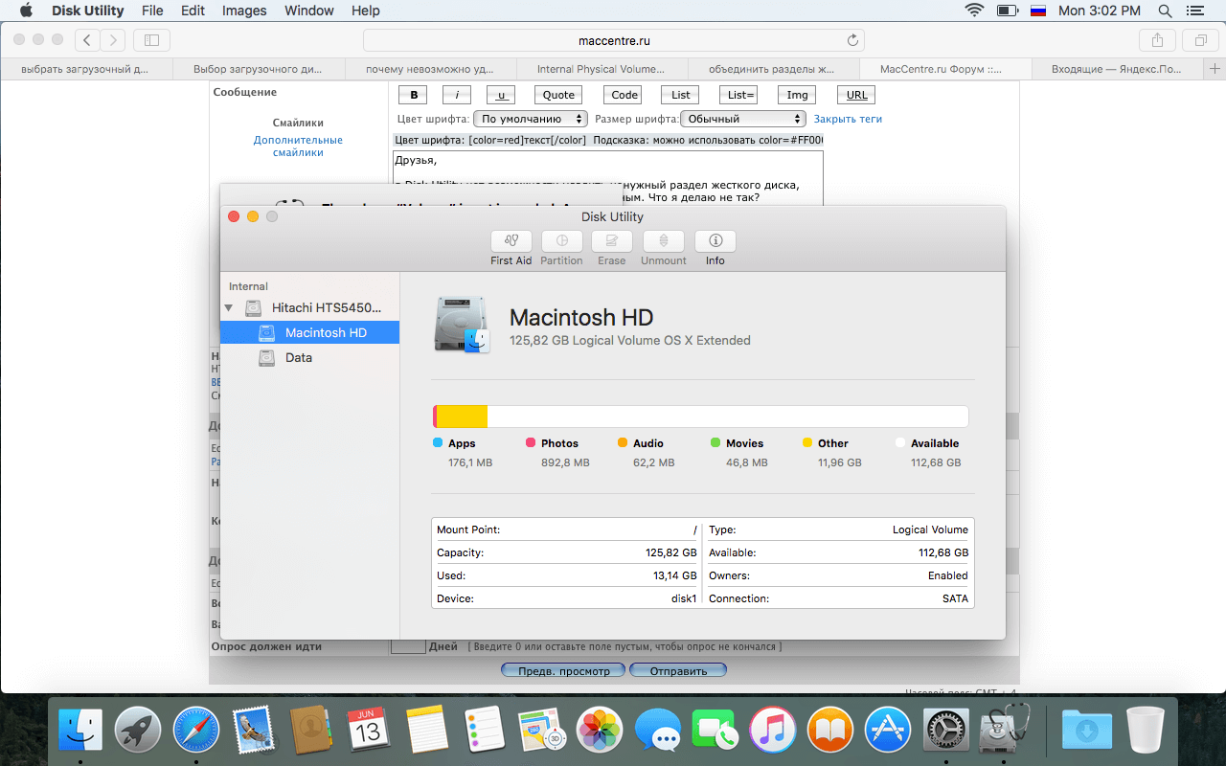Open Spotlight search icon
This screenshot has height=766, width=1226.
(x=1165, y=11)
